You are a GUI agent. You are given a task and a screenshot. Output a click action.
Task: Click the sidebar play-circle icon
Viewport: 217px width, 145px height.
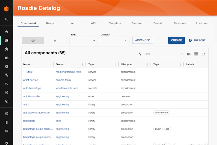coord(6,101)
